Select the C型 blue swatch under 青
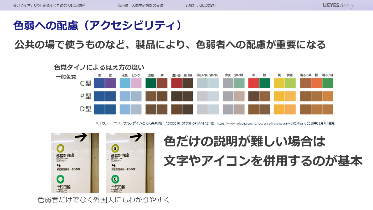 pyautogui.click(x=99, y=83)
